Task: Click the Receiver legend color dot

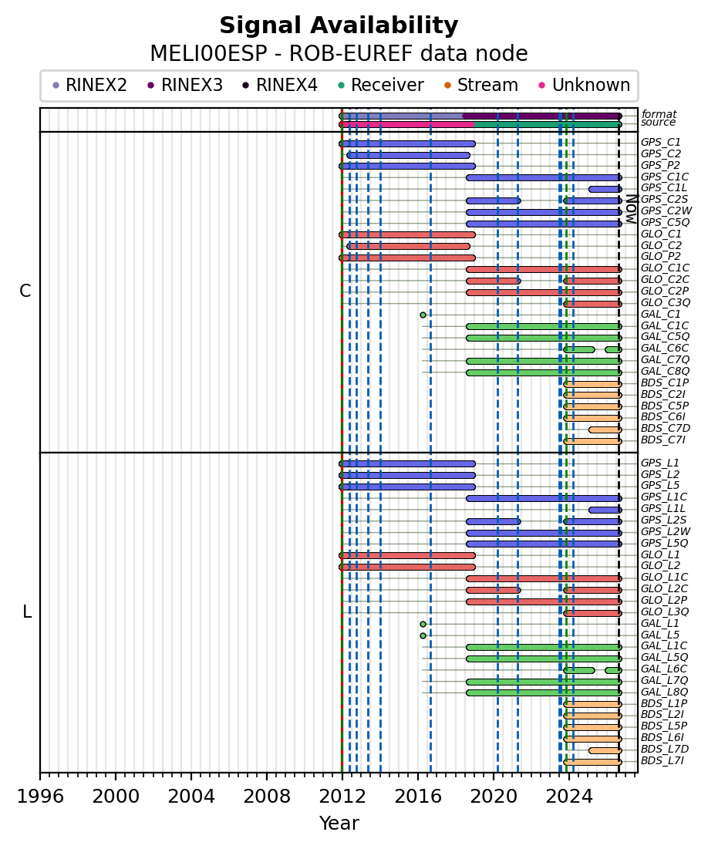Action: pos(340,86)
